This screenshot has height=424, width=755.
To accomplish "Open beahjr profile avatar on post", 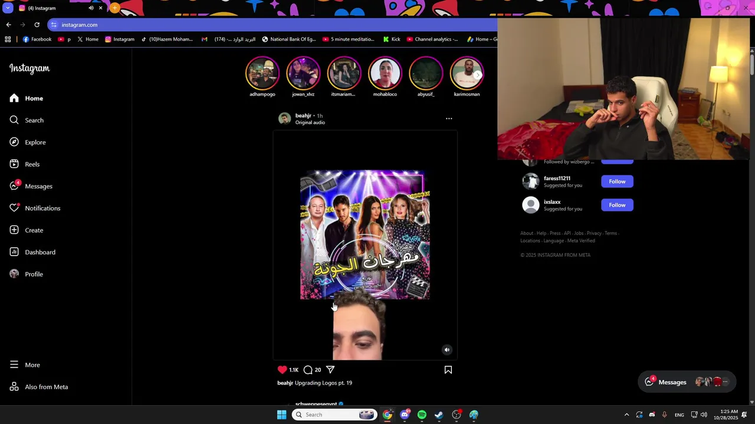I will (285, 119).
